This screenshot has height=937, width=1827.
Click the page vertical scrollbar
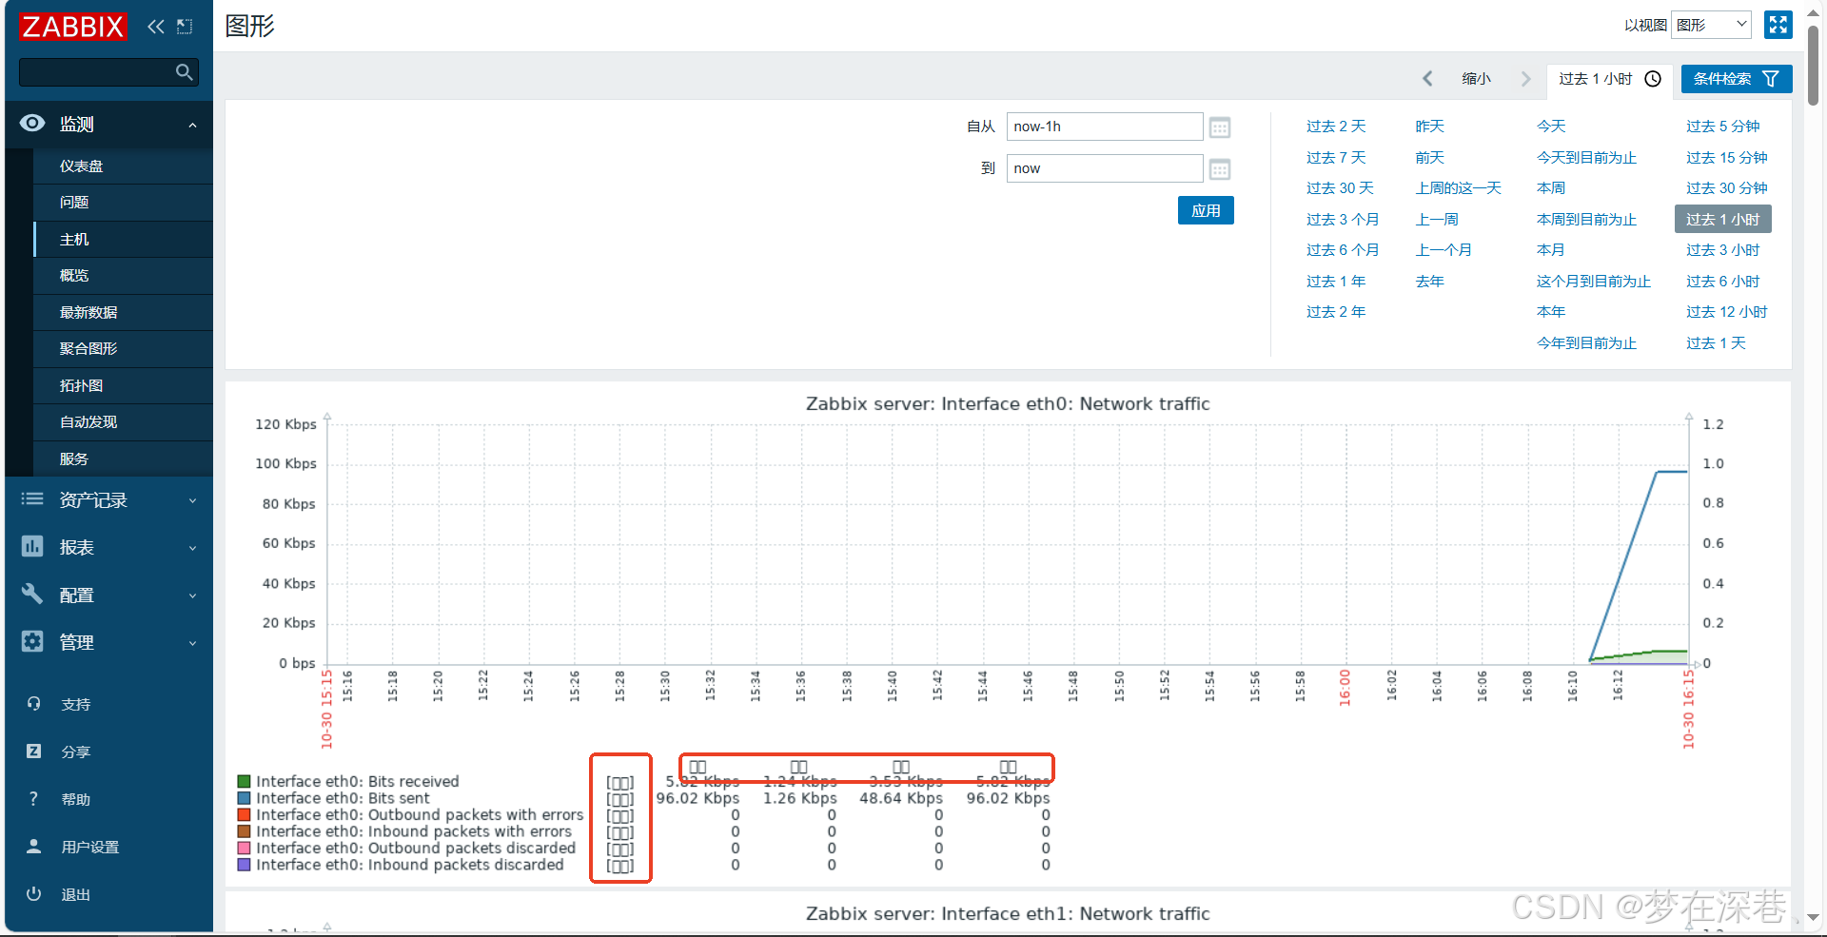click(x=1814, y=67)
